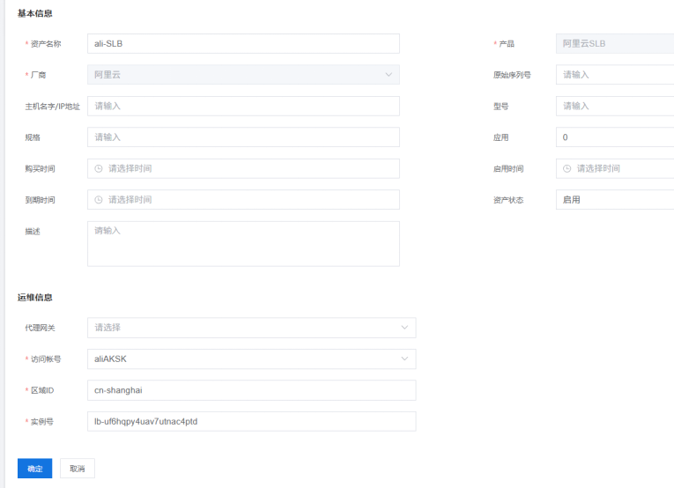Viewport: 674px width, 488px height.
Task: Click the clock icon in 到期时间 field
Action: click(x=99, y=200)
